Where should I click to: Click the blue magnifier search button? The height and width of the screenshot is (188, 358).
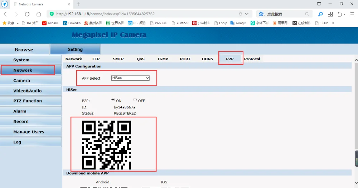tap(320, 14)
